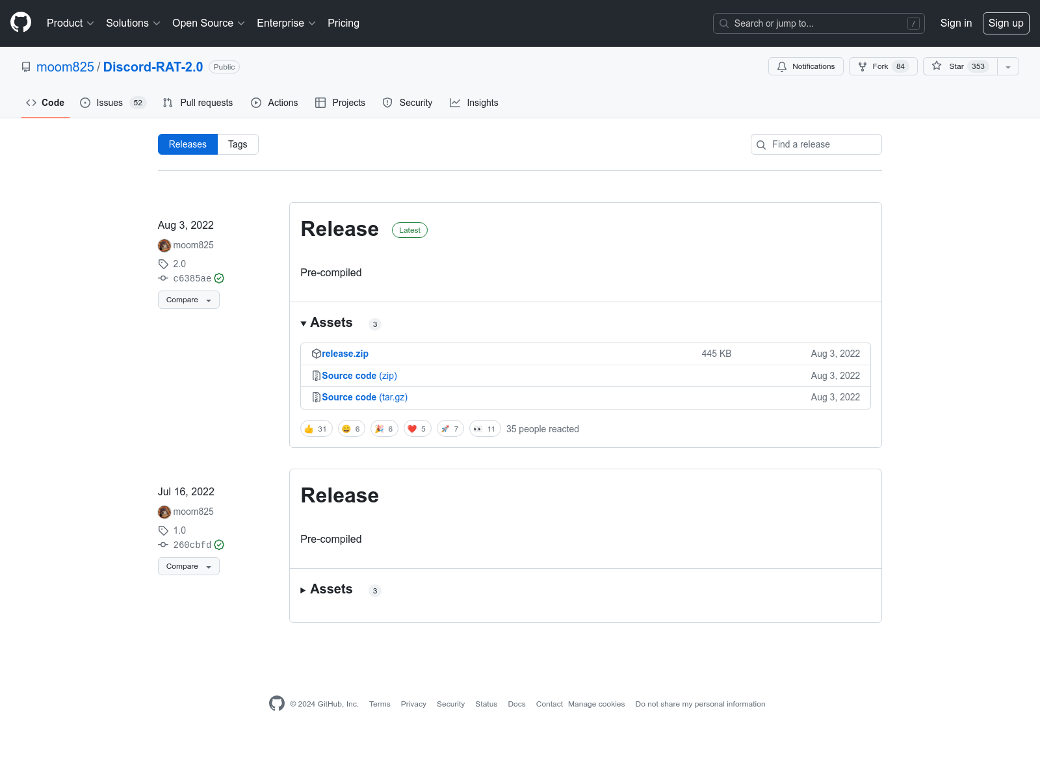Open the Privacy footer link

pos(413,704)
